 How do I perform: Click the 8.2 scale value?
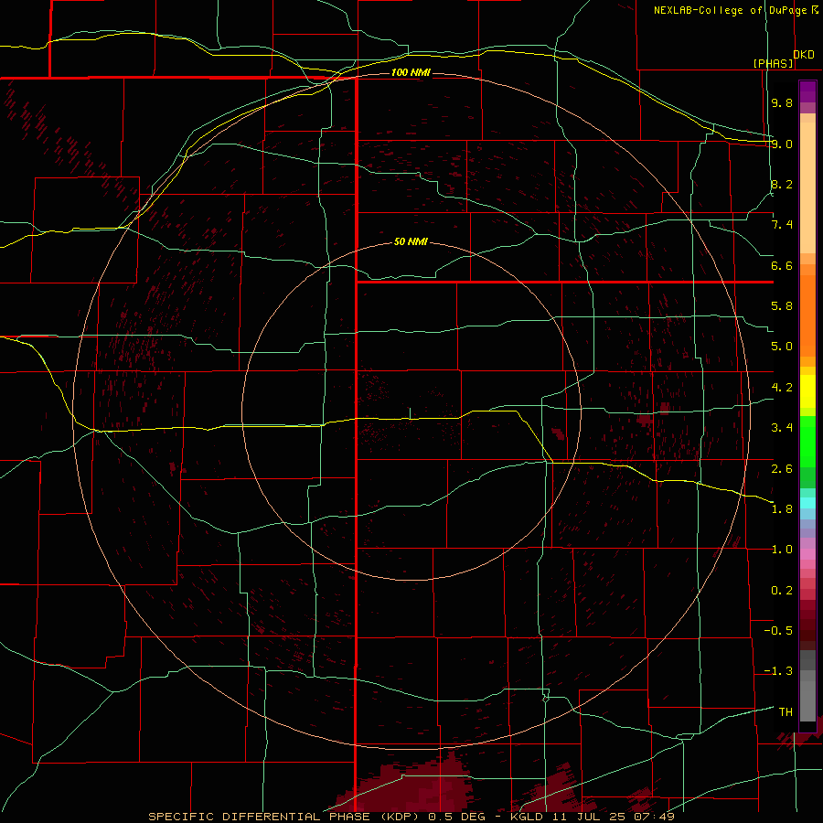tap(782, 184)
